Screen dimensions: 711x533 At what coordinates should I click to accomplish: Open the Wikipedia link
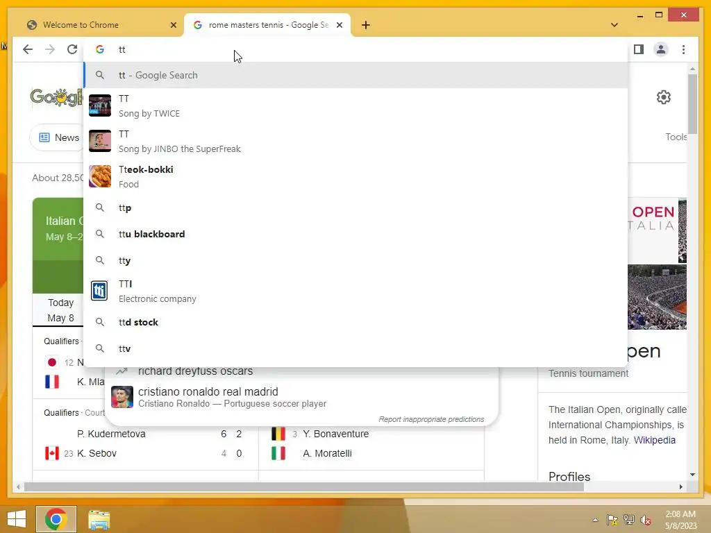point(654,440)
